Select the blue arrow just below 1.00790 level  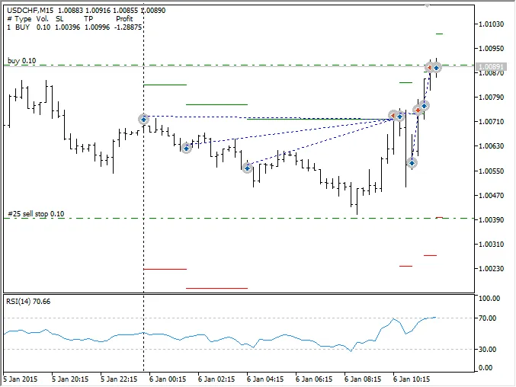pyautogui.click(x=425, y=106)
